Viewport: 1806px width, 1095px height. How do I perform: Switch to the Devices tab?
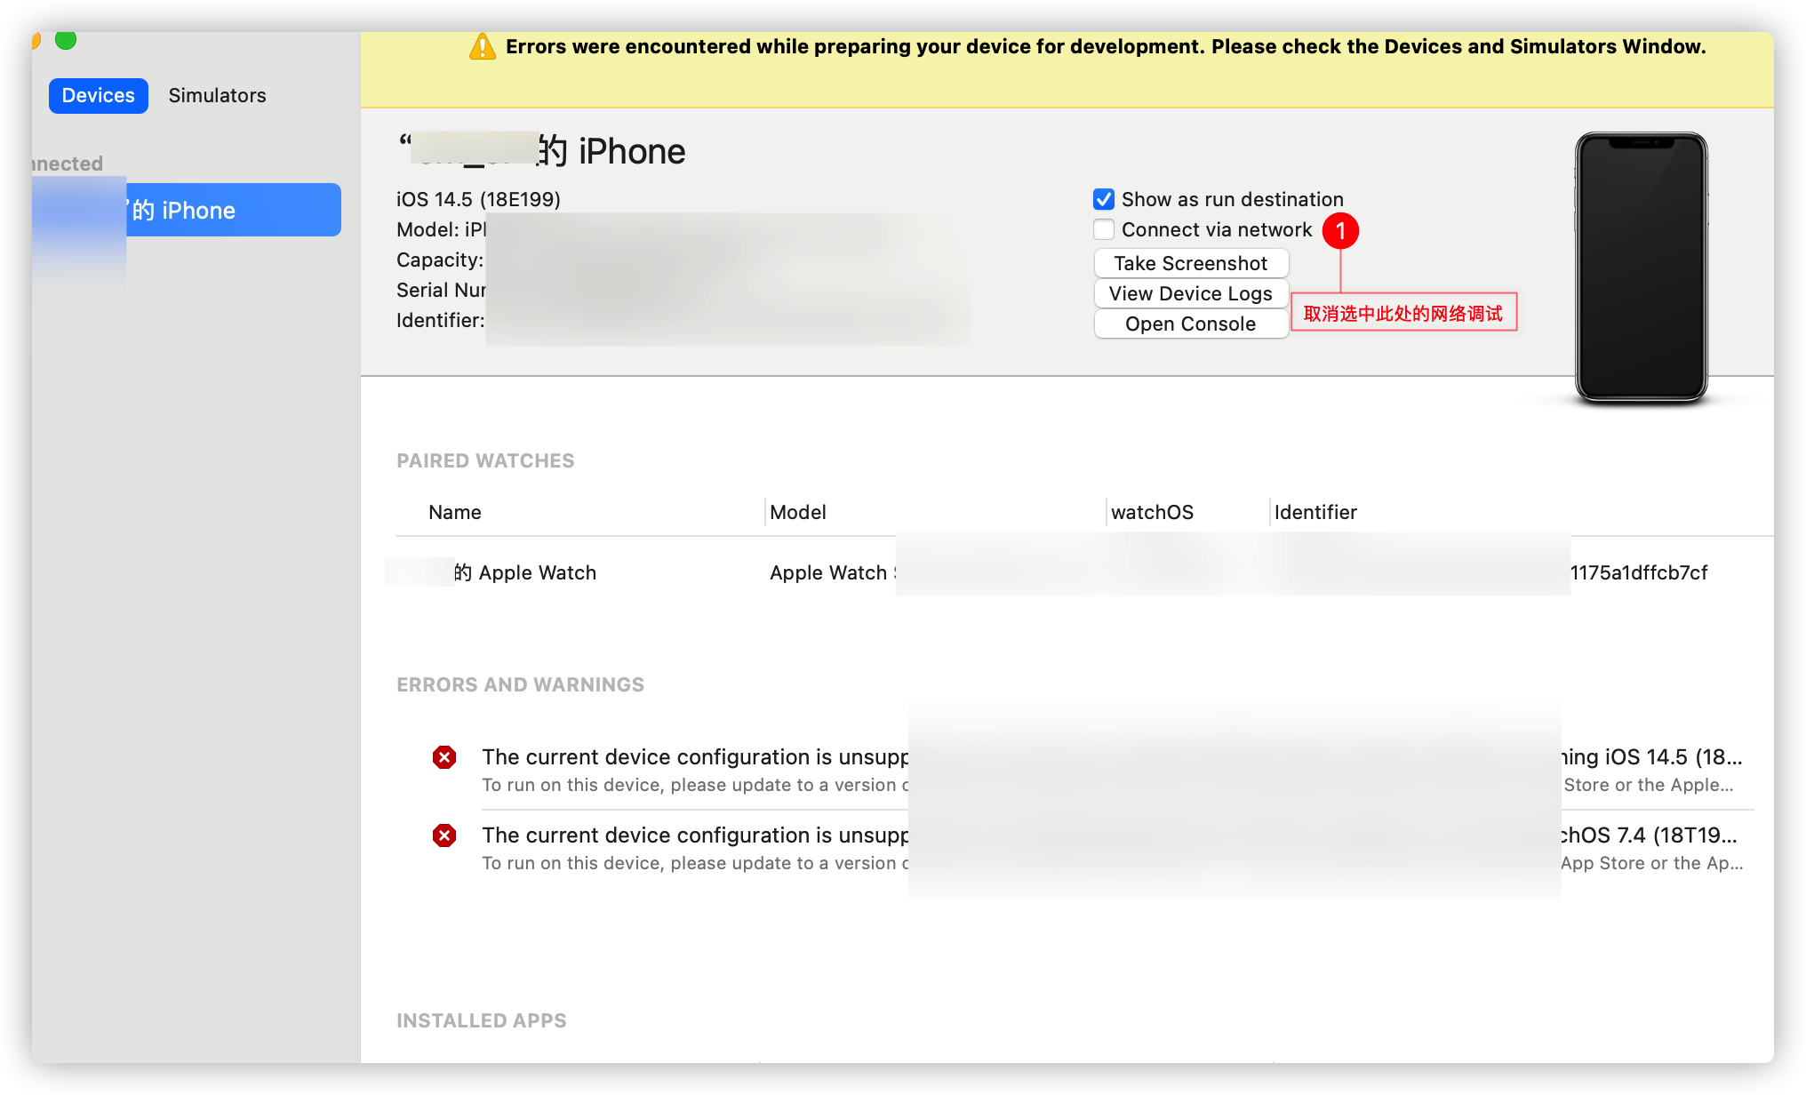click(x=98, y=95)
